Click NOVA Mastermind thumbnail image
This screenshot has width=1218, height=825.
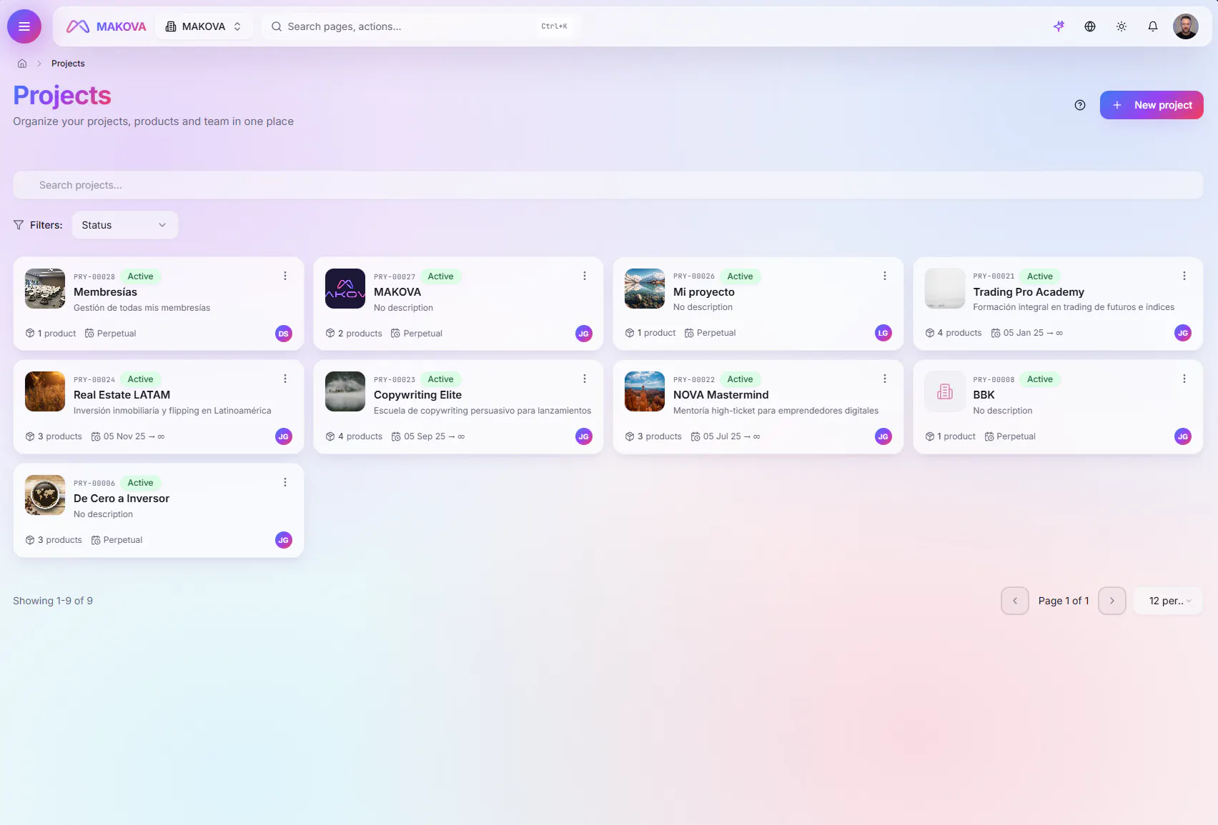pos(645,391)
